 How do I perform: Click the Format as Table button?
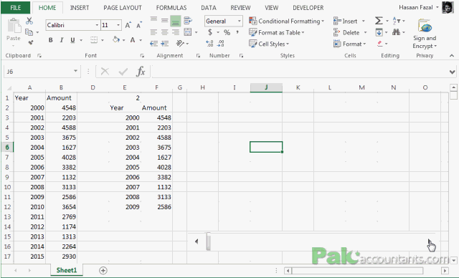tap(277, 32)
